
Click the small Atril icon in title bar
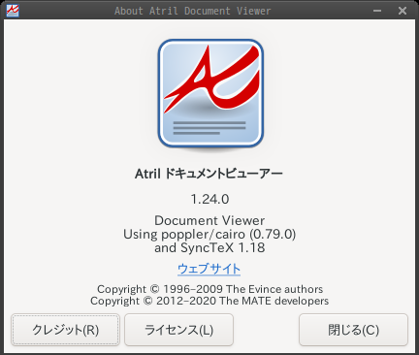(13, 11)
